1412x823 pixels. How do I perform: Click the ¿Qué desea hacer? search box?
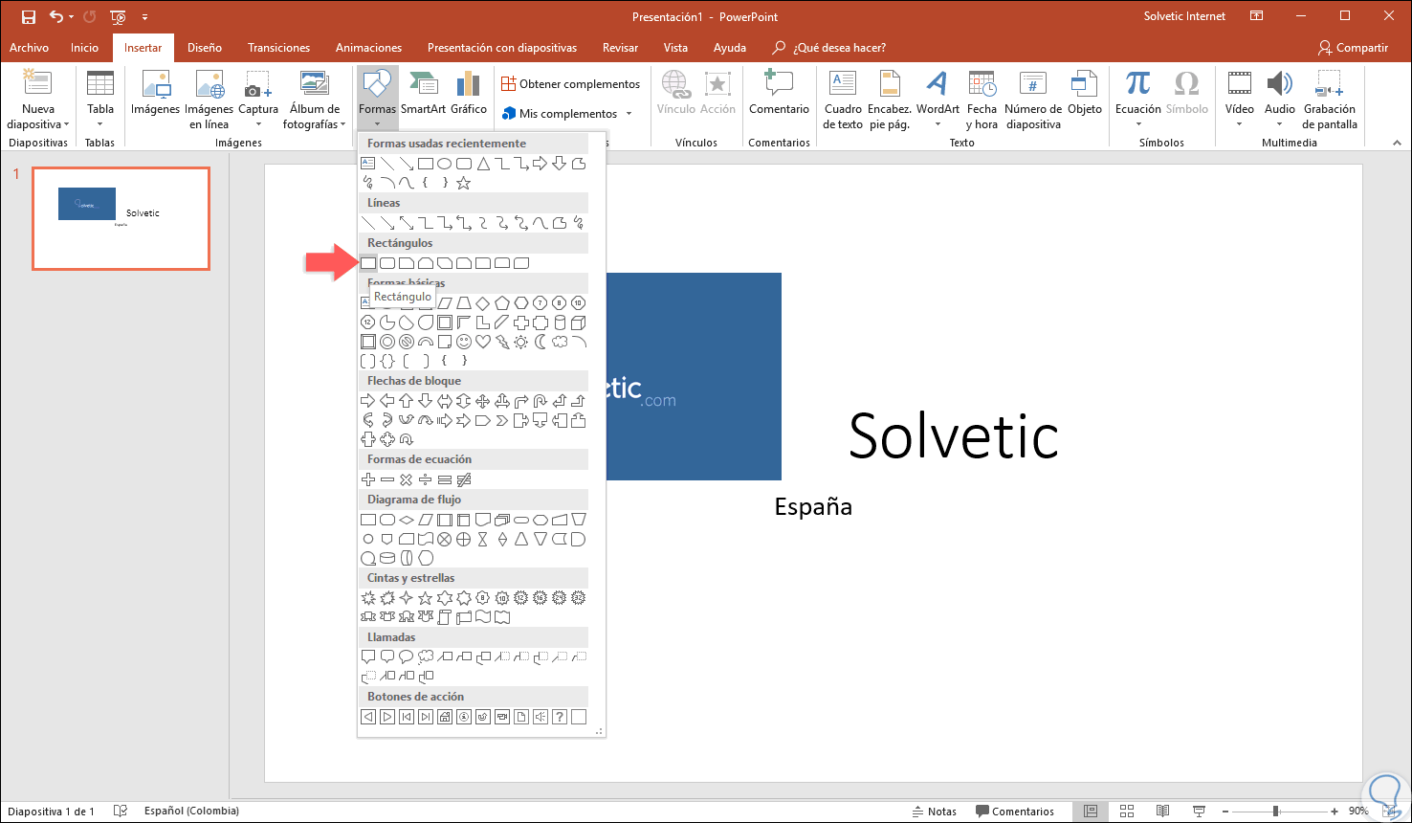[828, 48]
